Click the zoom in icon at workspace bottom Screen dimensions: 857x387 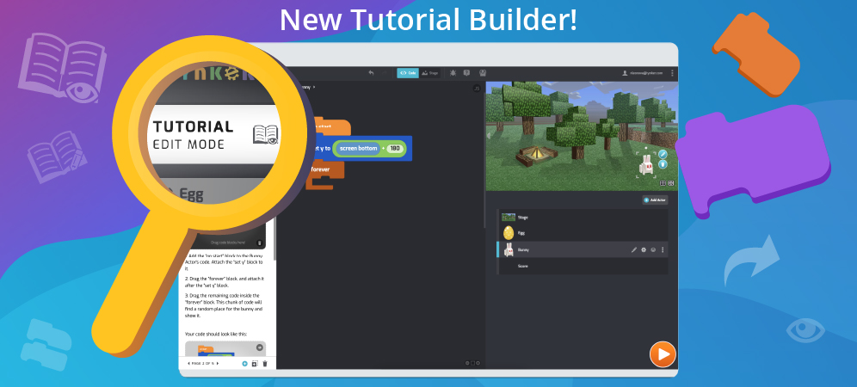[478, 363]
